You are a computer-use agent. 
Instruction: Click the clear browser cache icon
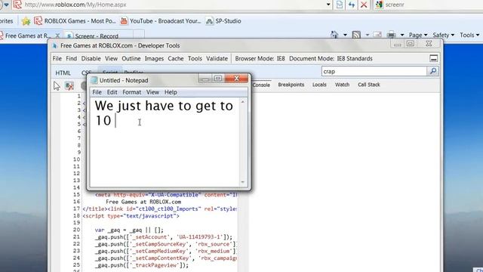pyautogui.click(x=69, y=85)
